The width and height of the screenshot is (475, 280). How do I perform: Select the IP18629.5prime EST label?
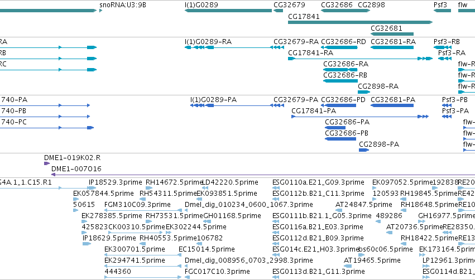109,238
